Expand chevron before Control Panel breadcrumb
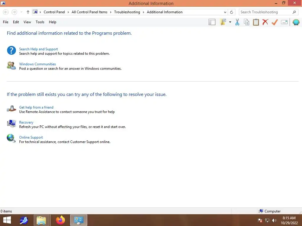 pyautogui.click(x=40, y=12)
